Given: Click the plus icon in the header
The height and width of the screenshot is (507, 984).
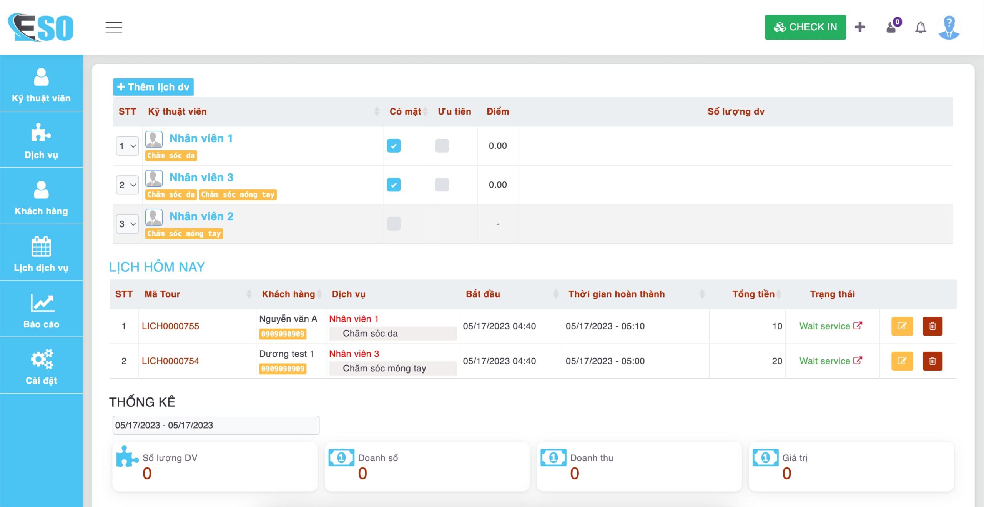Looking at the screenshot, I should click(860, 27).
